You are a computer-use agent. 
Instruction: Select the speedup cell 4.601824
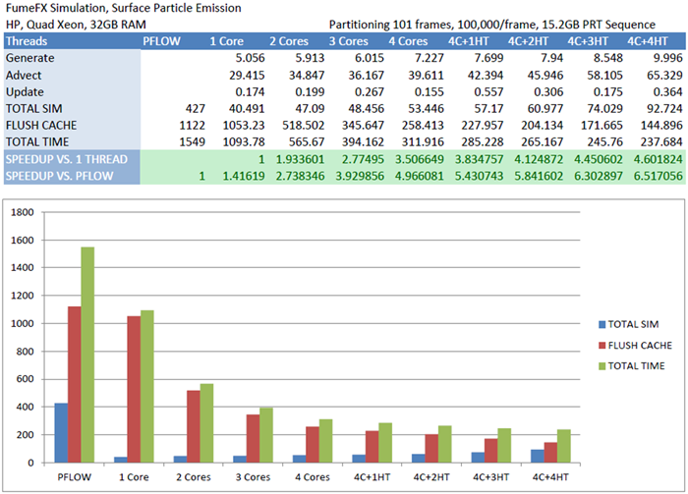(x=659, y=159)
